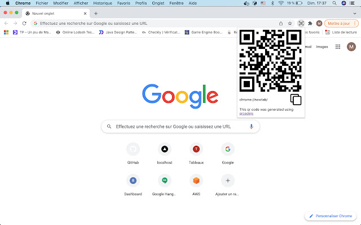This screenshot has width=361, height=225.
Task: Open the Profils menu
Action: (x=141, y=3)
